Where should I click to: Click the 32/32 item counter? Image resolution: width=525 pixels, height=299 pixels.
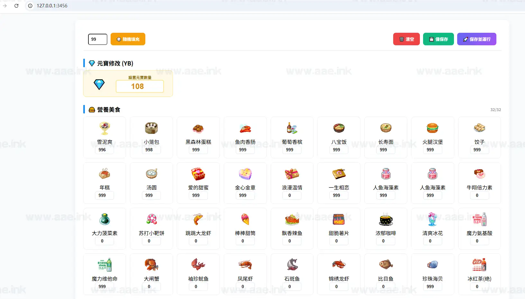point(495,110)
